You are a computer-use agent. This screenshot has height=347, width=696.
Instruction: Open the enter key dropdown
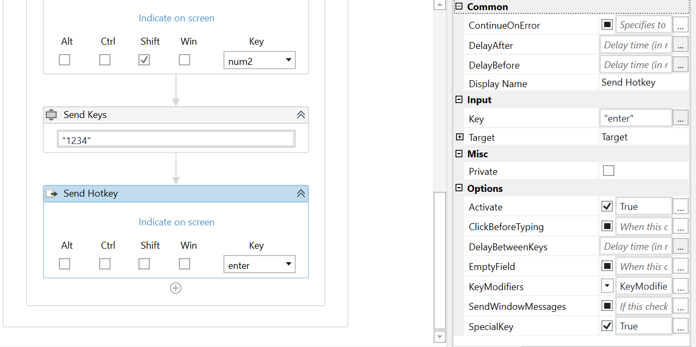[x=288, y=264]
